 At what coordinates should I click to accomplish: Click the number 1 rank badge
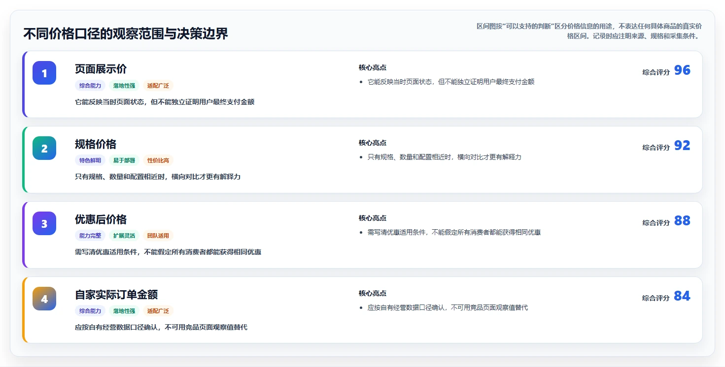click(x=44, y=73)
